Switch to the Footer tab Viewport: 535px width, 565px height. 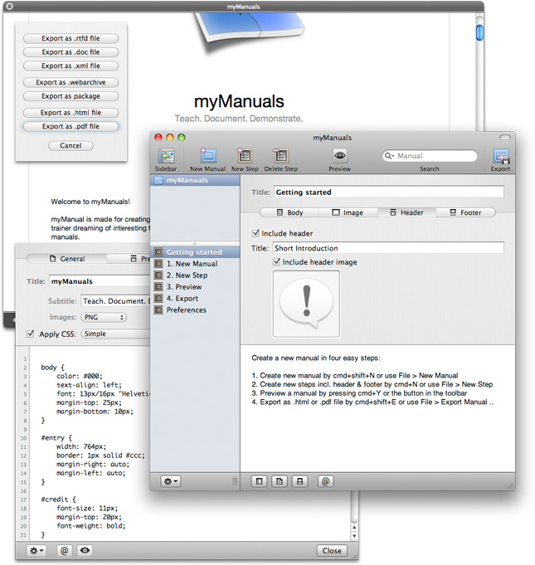[465, 212]
